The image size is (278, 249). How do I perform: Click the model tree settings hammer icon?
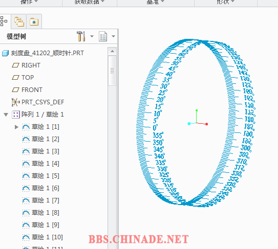(81, 36)
